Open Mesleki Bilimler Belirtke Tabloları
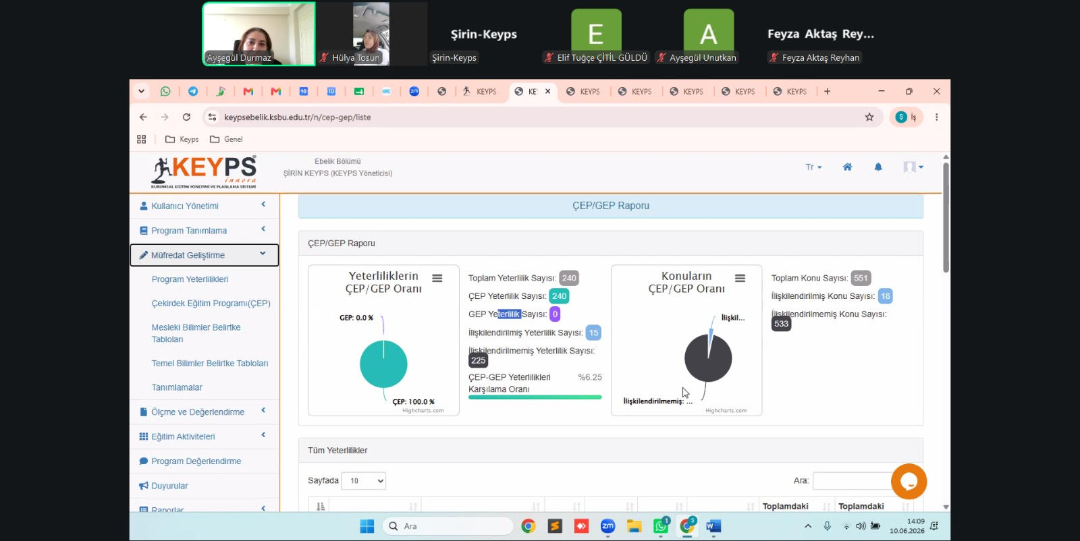 coord(196,333)
